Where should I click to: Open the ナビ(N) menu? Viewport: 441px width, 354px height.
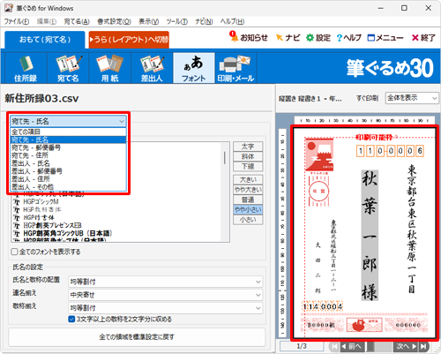pos(204,21)
